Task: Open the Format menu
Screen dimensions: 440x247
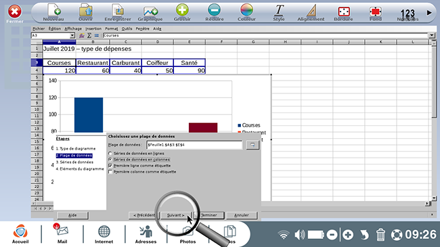Action: (112, 28)
